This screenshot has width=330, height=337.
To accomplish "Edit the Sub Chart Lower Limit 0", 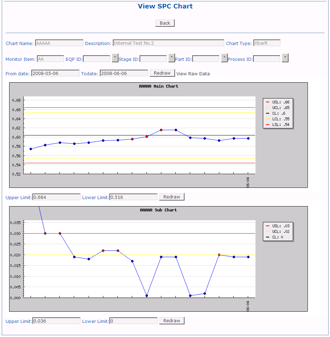I will (133, 321).
